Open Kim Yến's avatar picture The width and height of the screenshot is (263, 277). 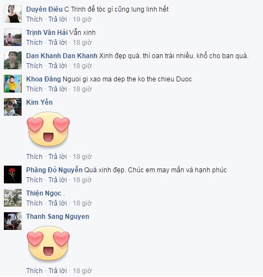click(x=13, y=107)
